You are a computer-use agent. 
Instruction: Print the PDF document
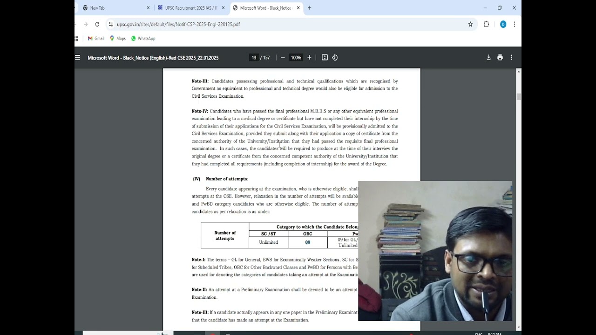point(500,58)
